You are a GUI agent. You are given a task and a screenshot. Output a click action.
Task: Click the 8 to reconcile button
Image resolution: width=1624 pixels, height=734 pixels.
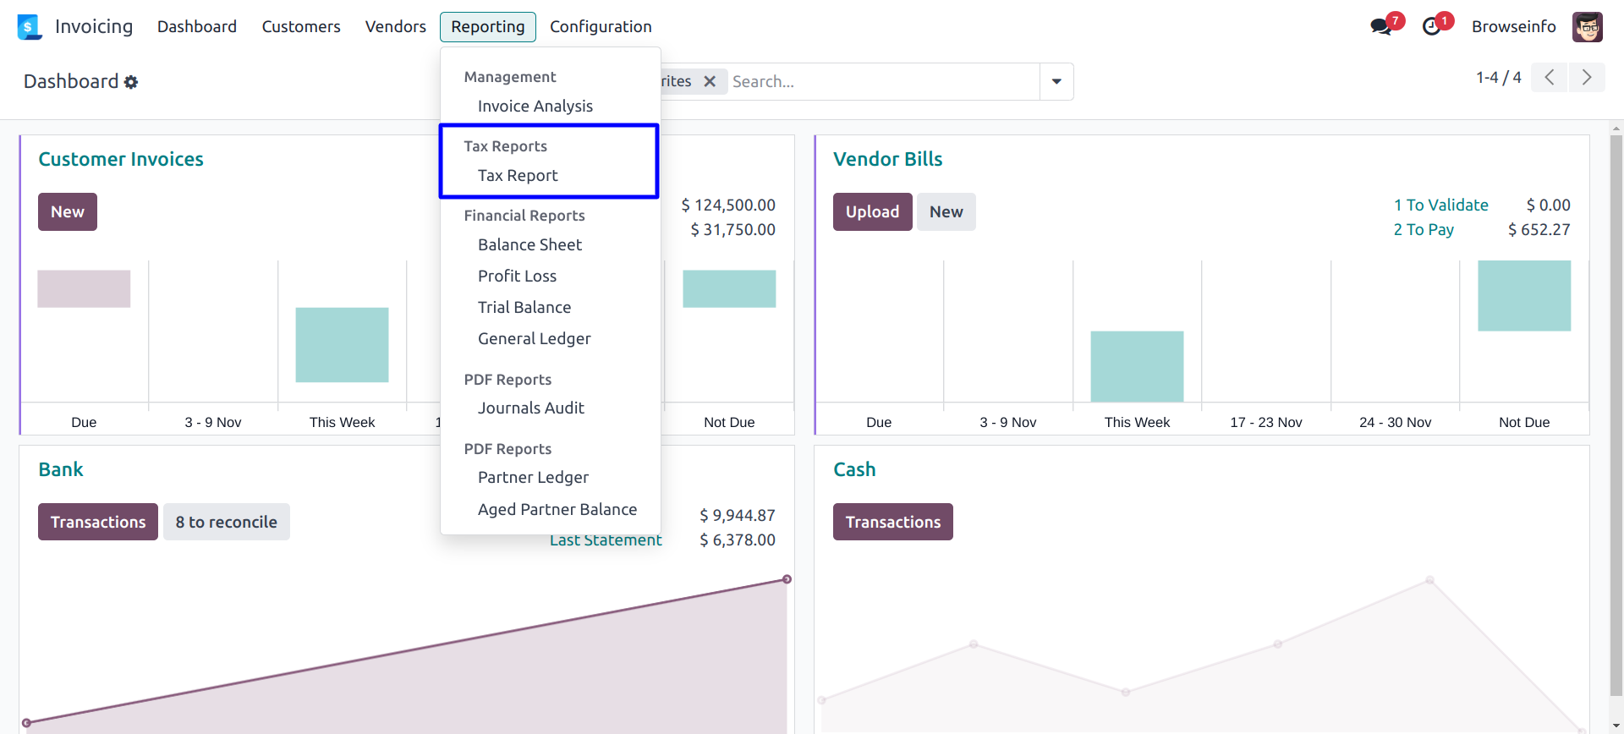pyautogui.click(x=226, y=523)
